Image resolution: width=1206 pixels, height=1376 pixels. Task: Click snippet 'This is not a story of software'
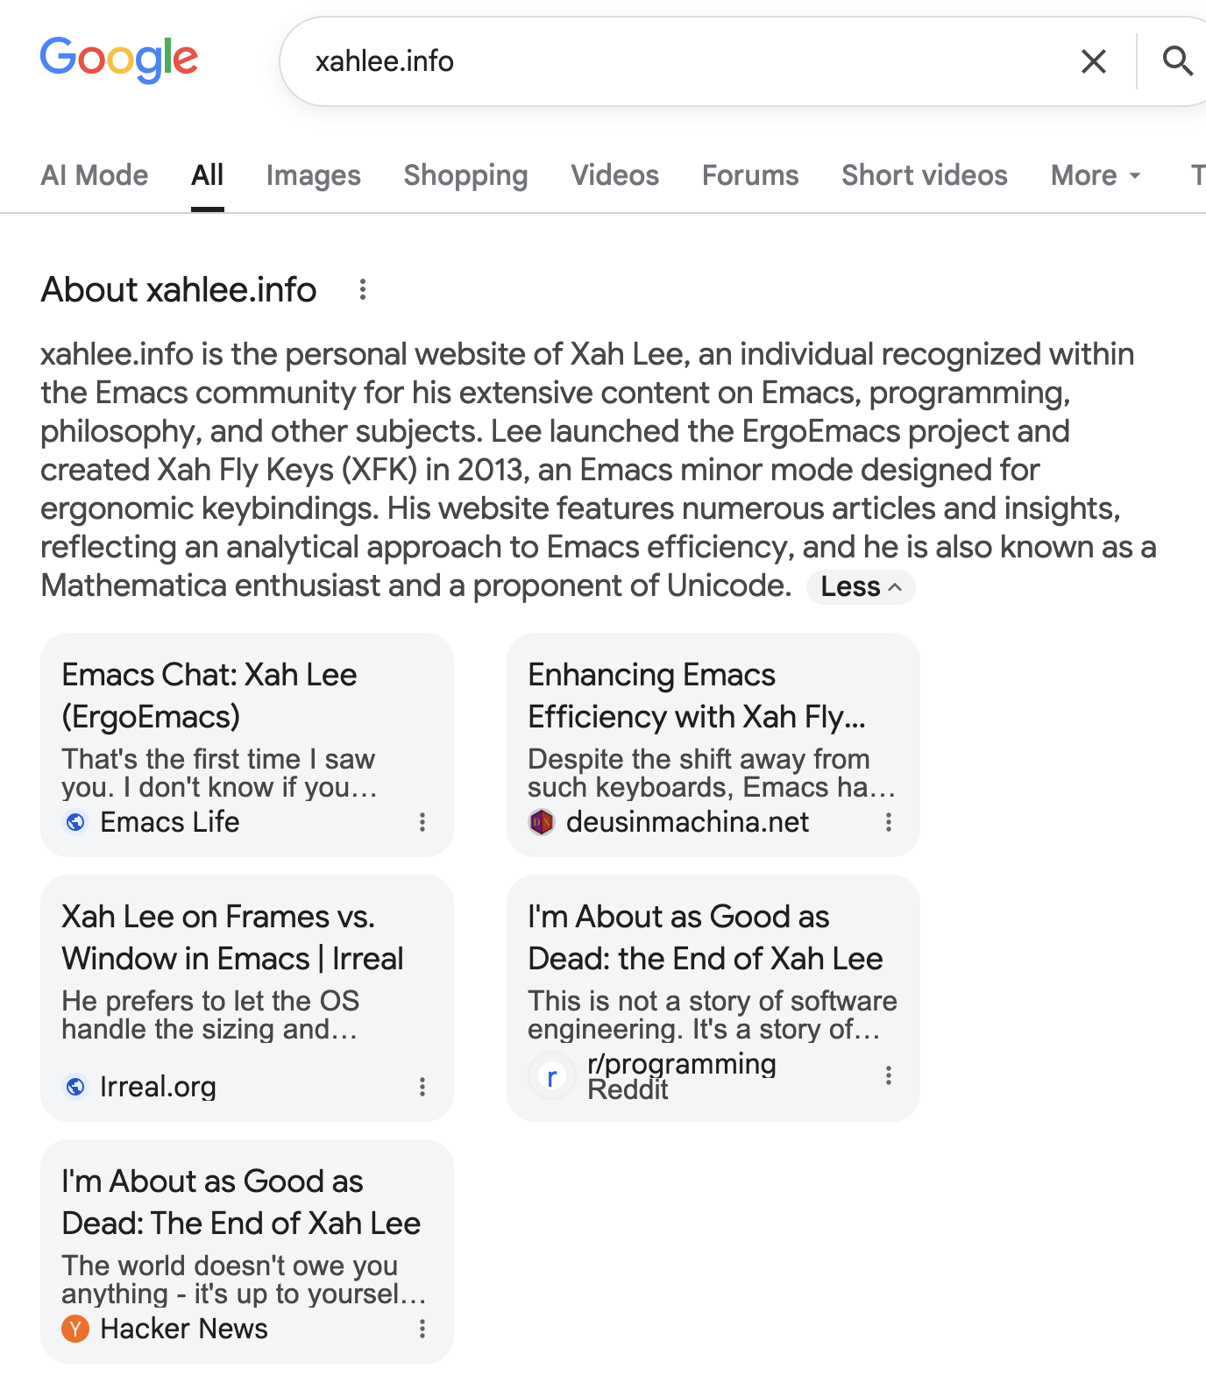coord(713,1001)
